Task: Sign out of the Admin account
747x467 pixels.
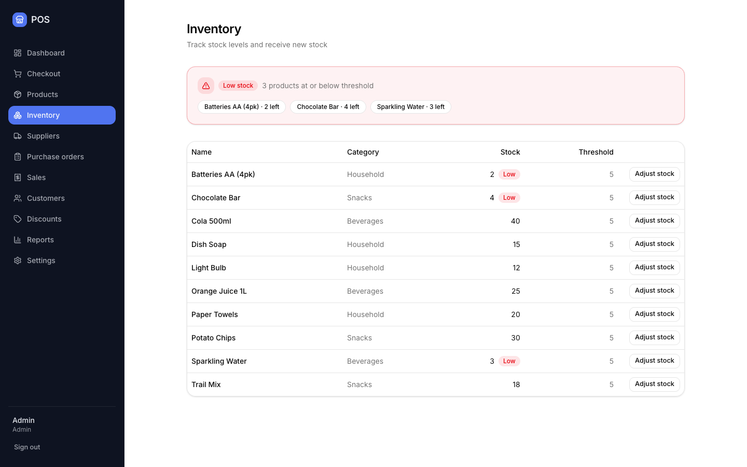Action: [x=27, y=447]
